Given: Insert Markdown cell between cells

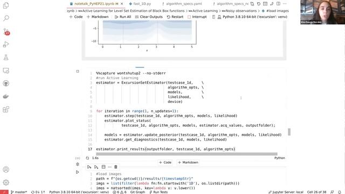Looking at the screenshot, I should pos(188,162).
